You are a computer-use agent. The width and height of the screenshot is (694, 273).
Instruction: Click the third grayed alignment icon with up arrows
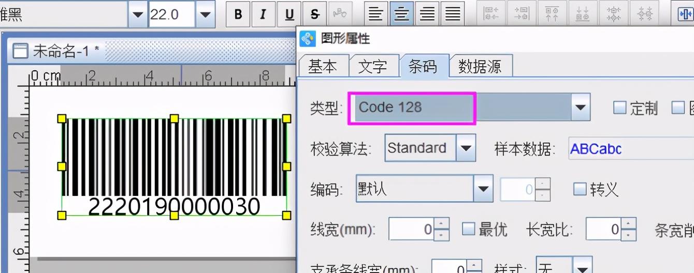(x=552, y=14)
